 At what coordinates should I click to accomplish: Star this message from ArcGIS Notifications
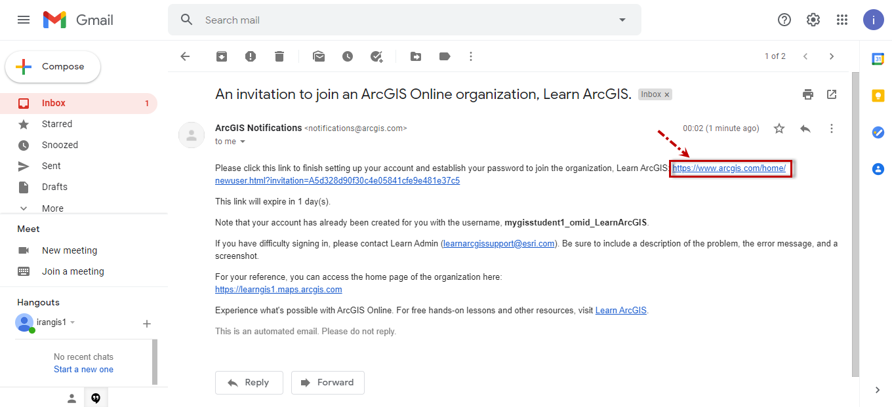click(779, 128)
